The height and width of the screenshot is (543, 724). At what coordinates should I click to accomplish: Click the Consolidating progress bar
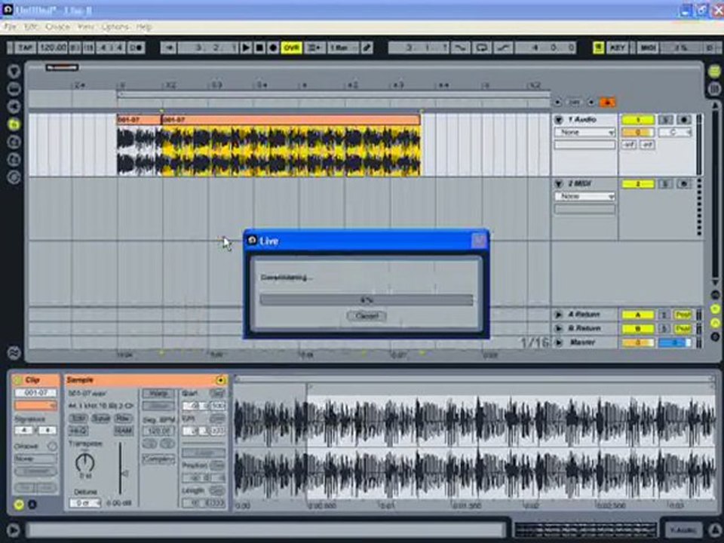[367, 300]
